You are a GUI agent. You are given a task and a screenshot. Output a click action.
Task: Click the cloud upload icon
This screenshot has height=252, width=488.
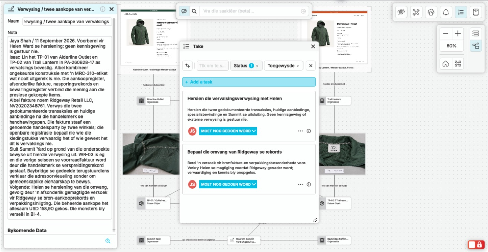coord(431,12)
